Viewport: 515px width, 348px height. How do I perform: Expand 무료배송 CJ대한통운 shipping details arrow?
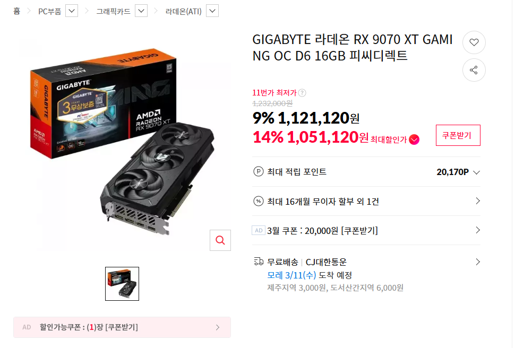coord(478,262)
